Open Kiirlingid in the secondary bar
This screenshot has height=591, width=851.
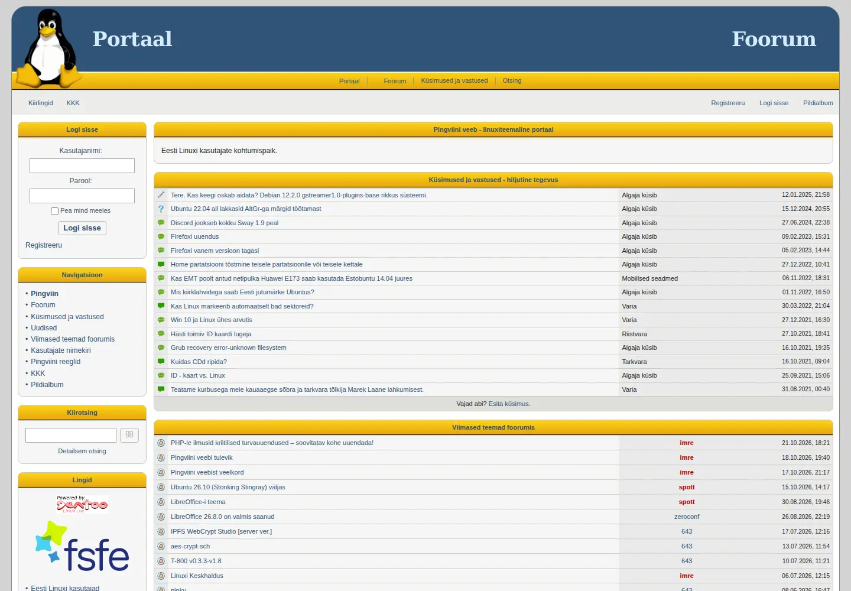pyautogui.click(x=41, y=103)
